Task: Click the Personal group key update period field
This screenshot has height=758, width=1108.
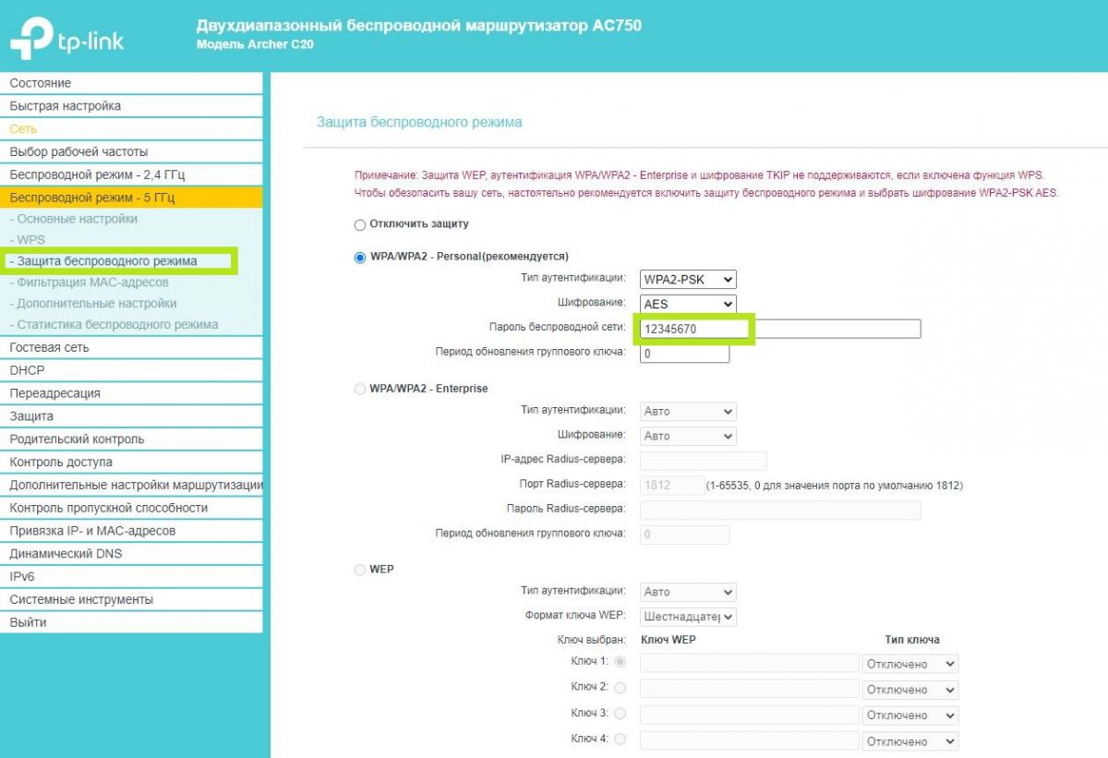Action: coord(684,354)
